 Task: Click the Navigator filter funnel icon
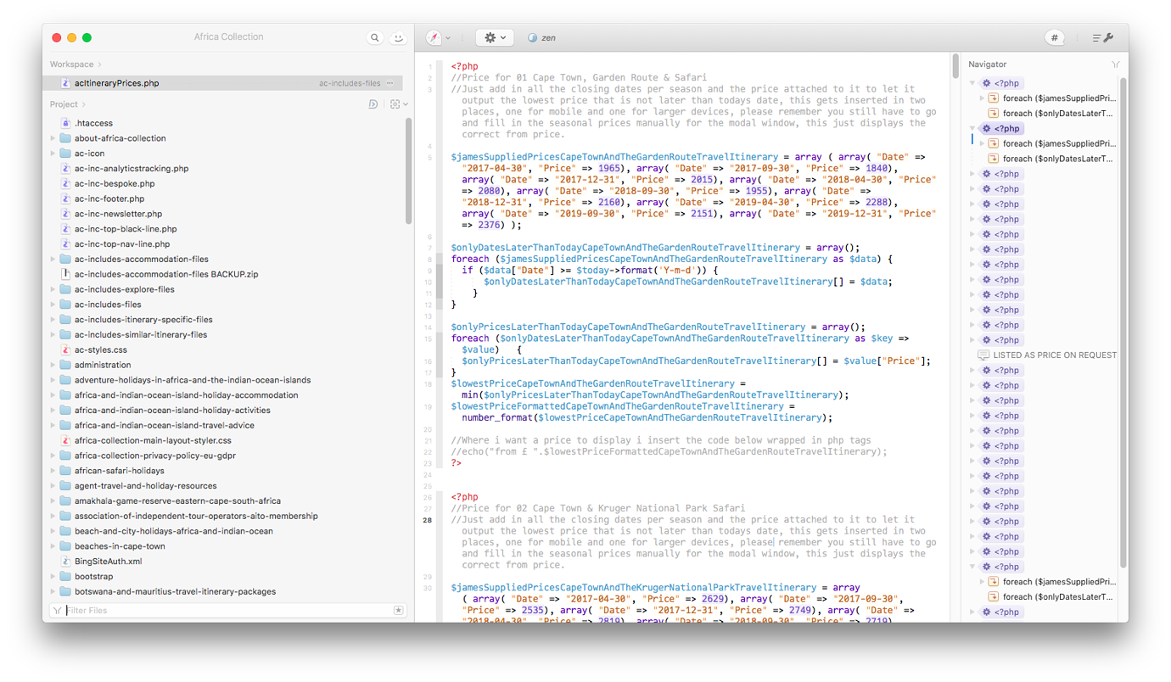pos(1116,64)
